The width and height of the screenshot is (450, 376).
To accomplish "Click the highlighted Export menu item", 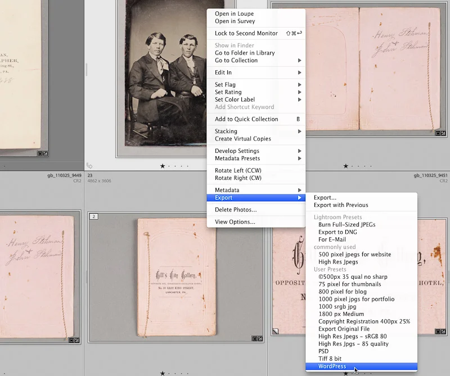I will pyautogui.click(x=256, y=197).
